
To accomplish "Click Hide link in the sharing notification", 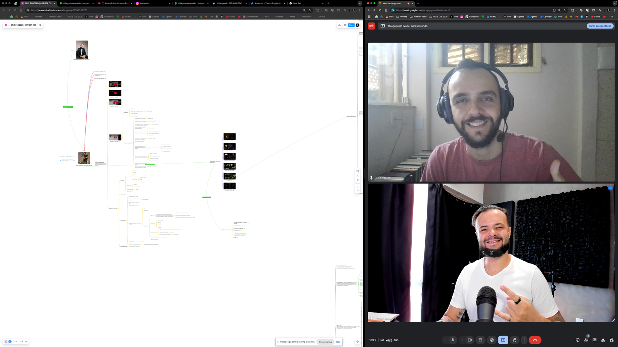I will click(x=338, y=342).
